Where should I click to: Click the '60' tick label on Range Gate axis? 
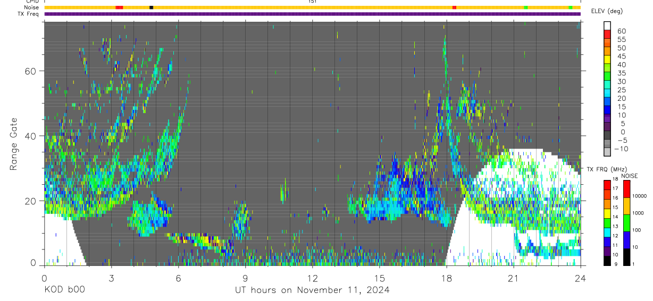click(x=30, y=71)
